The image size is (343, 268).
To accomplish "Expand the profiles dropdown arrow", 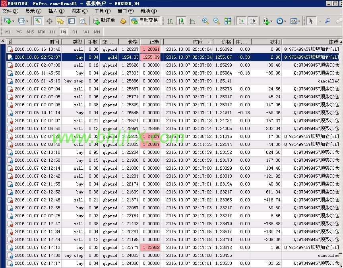I will pyautogui.click(x=27, y=21).
